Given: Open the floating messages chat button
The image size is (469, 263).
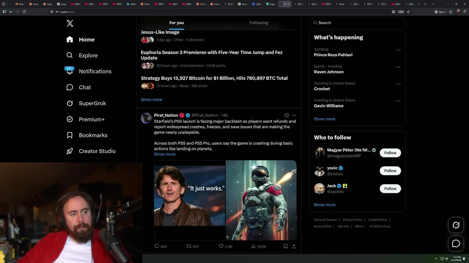Looking at the screenshot, I should point(456,244).
